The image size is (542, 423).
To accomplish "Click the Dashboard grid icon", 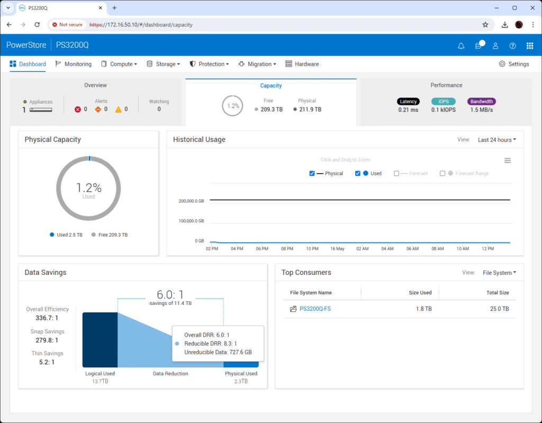I will point(13,64).
